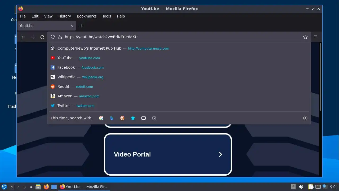Click the Firefox logo in title bar
The image size is (339, 191).
(21, 9)
